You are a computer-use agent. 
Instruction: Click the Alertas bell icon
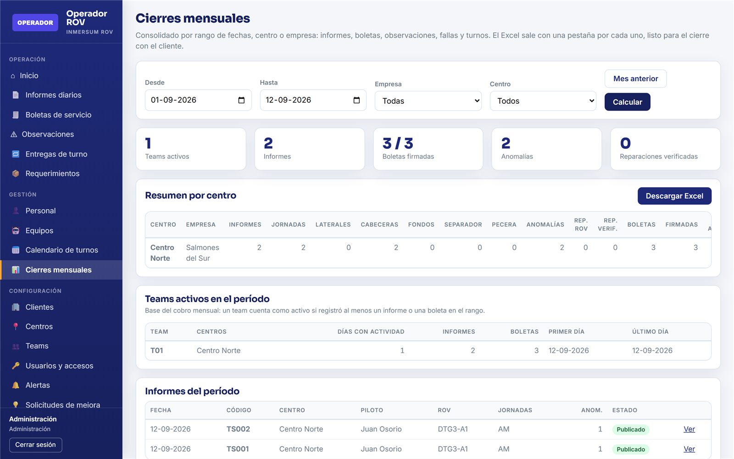point(16,385)
